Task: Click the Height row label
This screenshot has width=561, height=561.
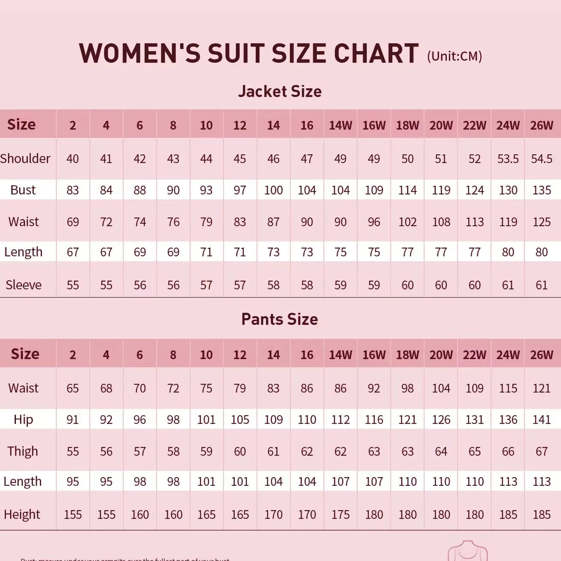Action: (22, 514)
